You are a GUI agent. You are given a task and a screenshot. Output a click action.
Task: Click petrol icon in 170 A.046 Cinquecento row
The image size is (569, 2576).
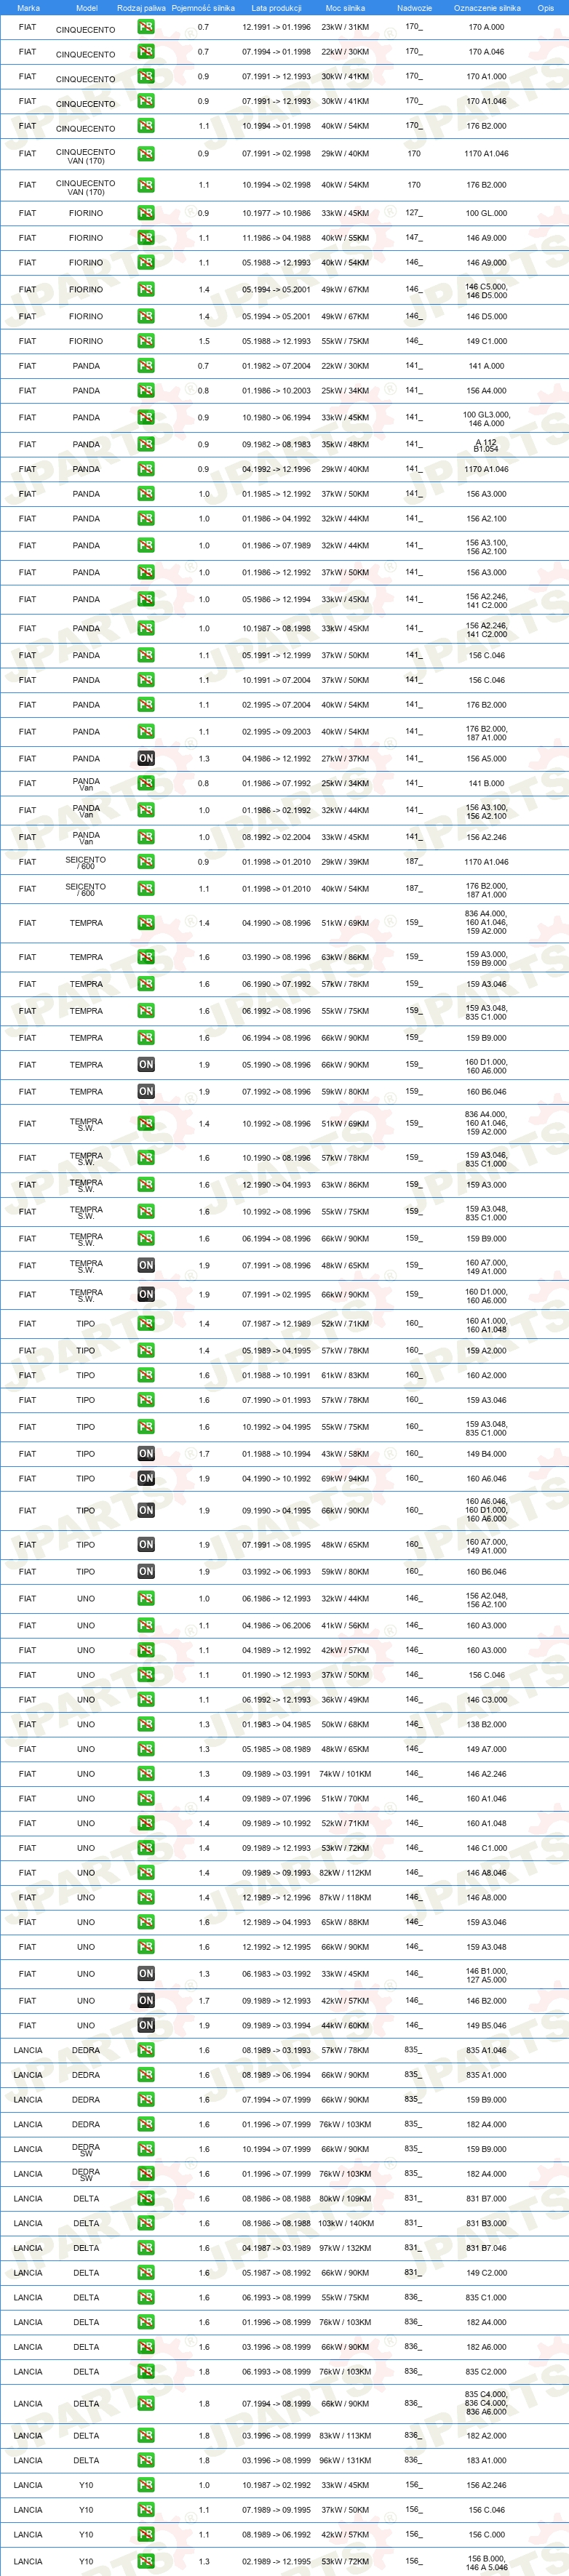point(146,51)
